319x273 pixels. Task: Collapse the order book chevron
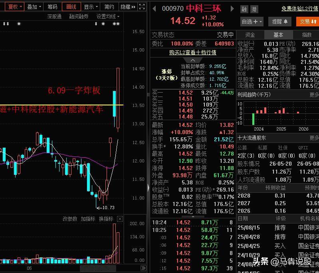coord(193,60)
